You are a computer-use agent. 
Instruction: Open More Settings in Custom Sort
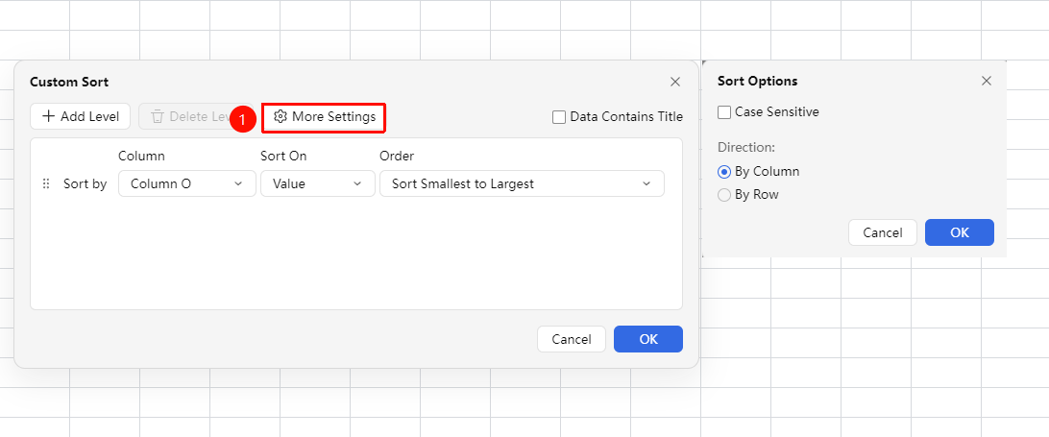[x=325, y=116]
